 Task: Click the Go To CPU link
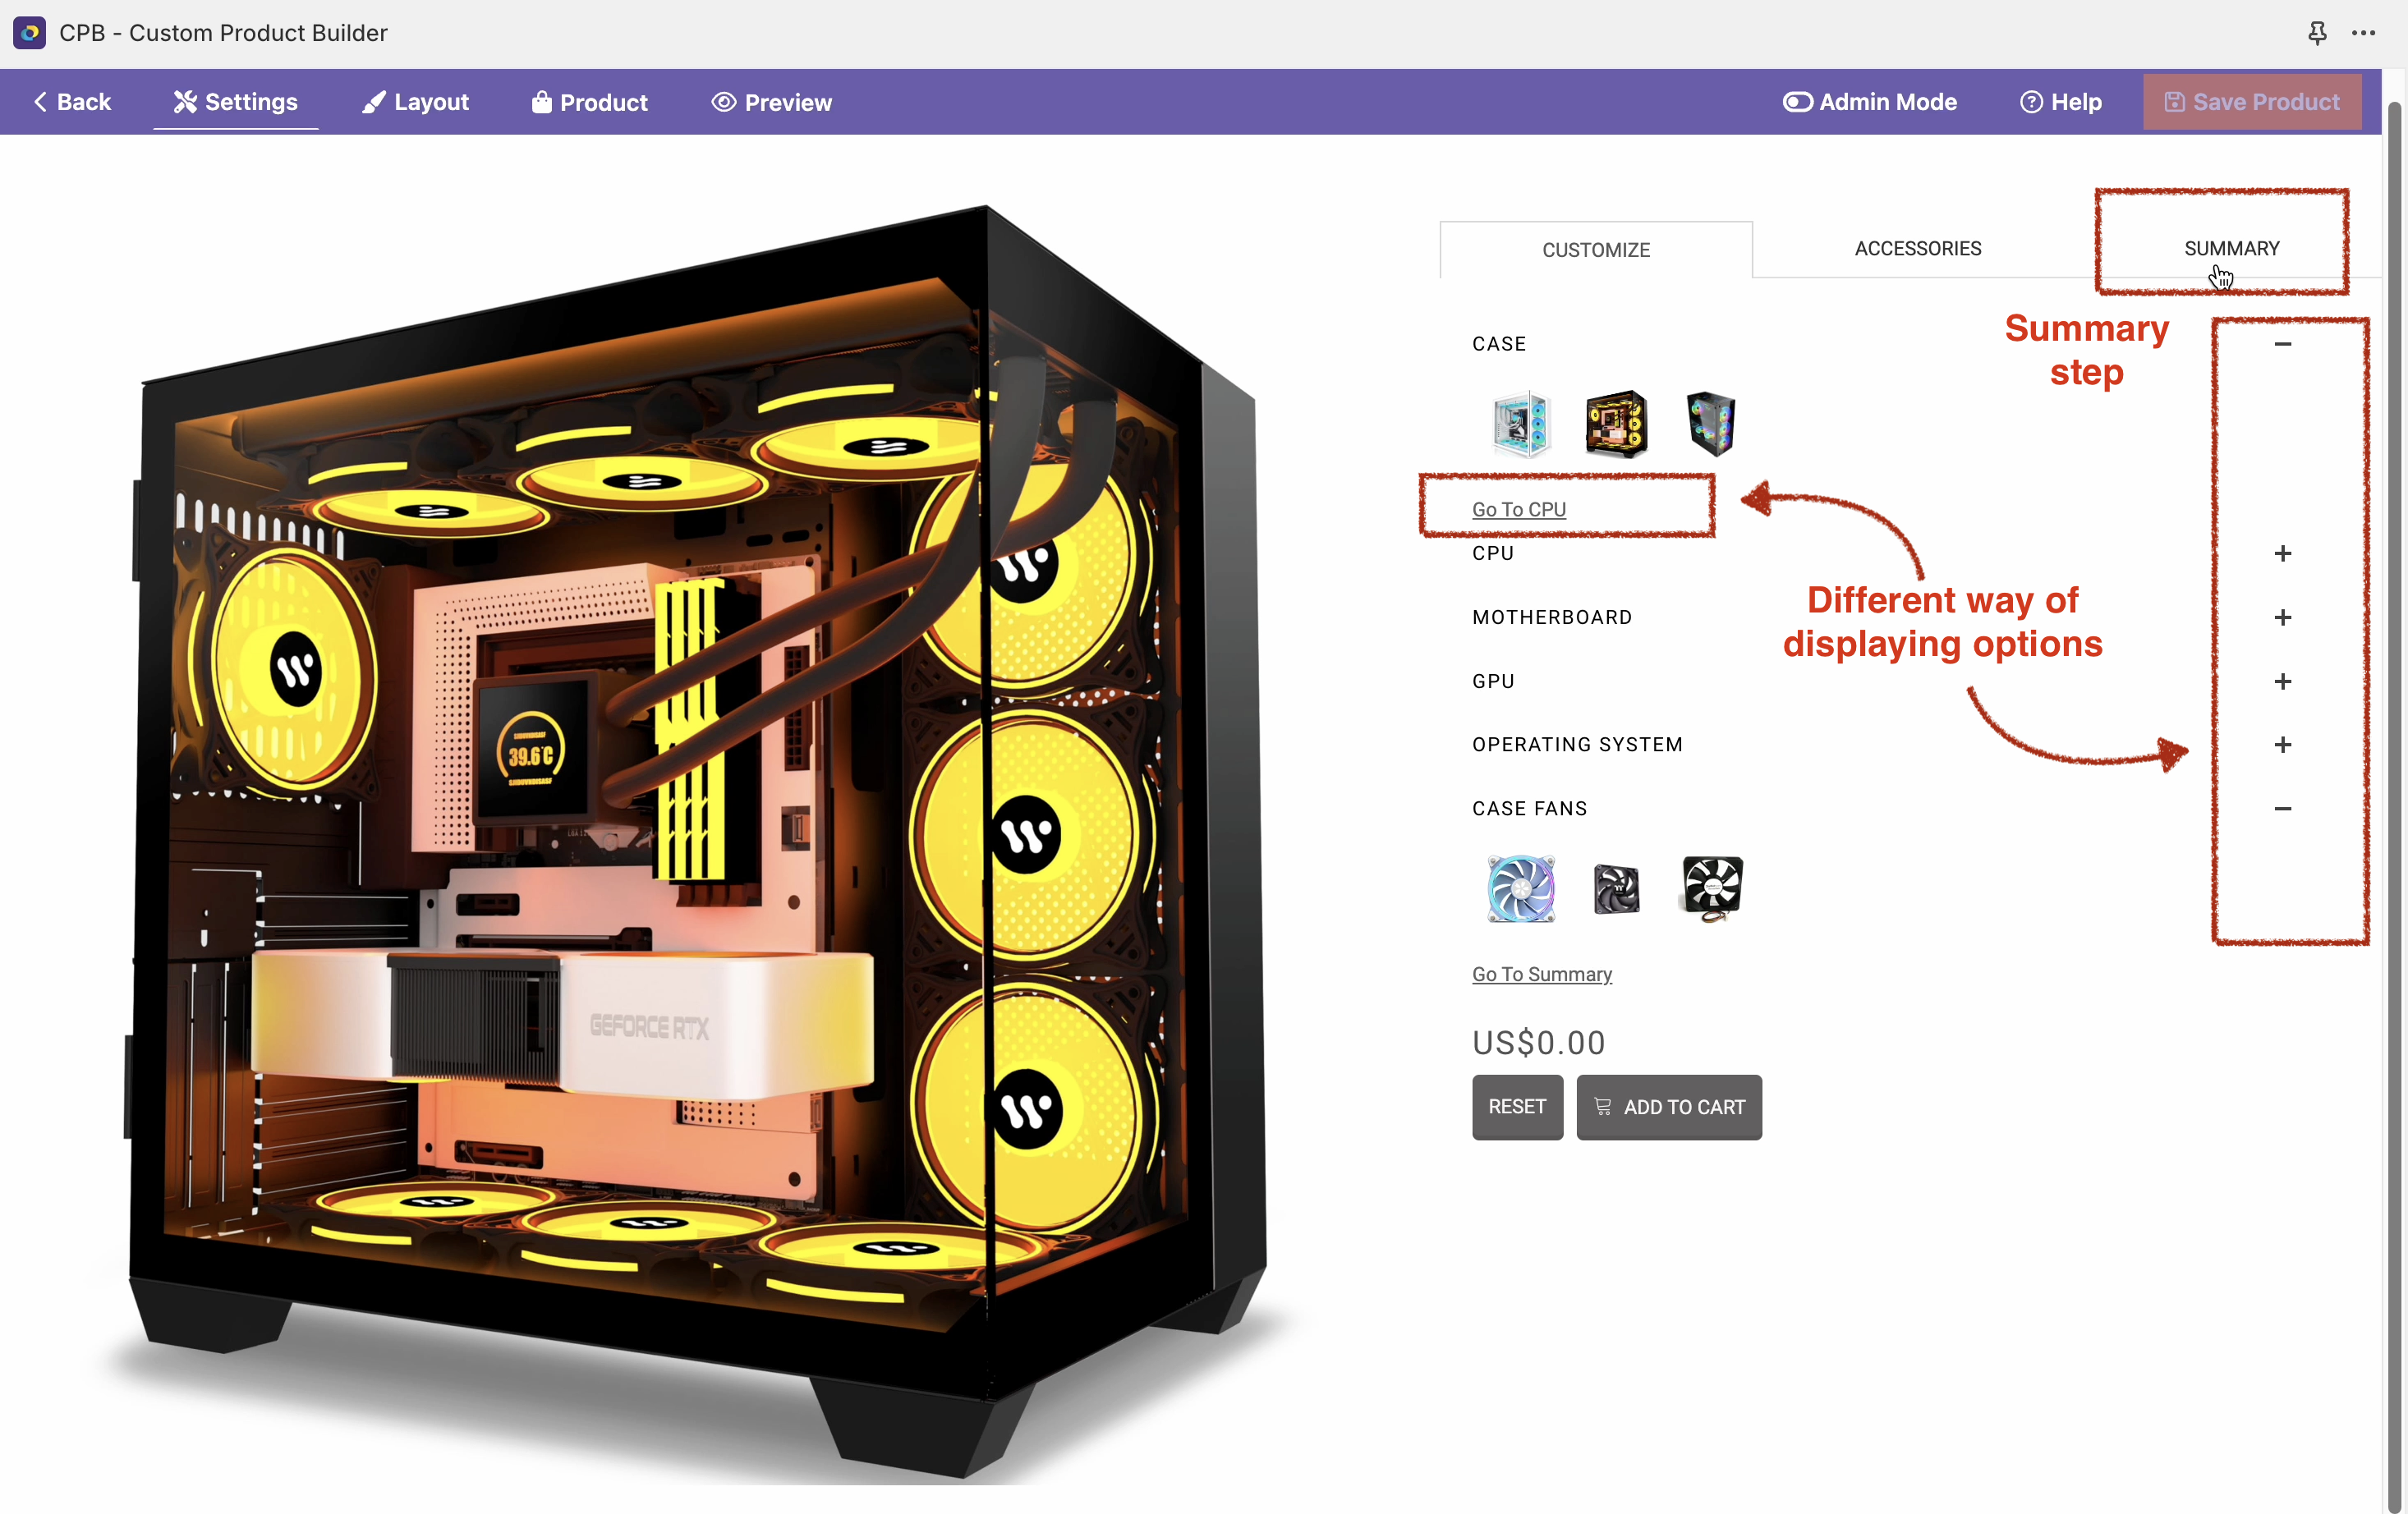[x=1518, y=509]
